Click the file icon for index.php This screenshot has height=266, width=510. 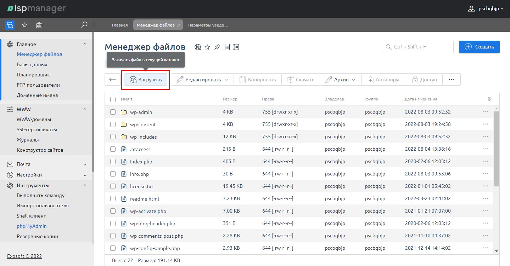pyautogui.click(x=124, y=162)
